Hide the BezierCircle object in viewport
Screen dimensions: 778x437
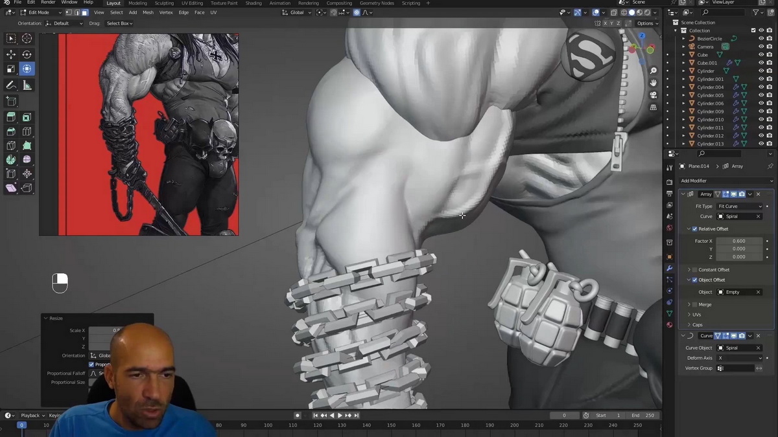(x=761, y=38)
